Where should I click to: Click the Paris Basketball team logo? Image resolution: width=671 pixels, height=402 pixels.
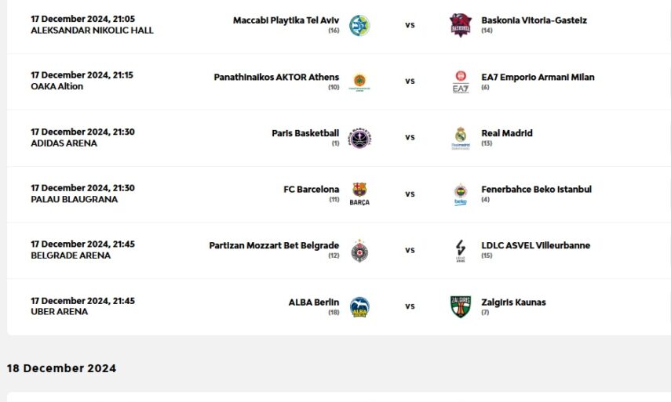[x=359, y=137]
